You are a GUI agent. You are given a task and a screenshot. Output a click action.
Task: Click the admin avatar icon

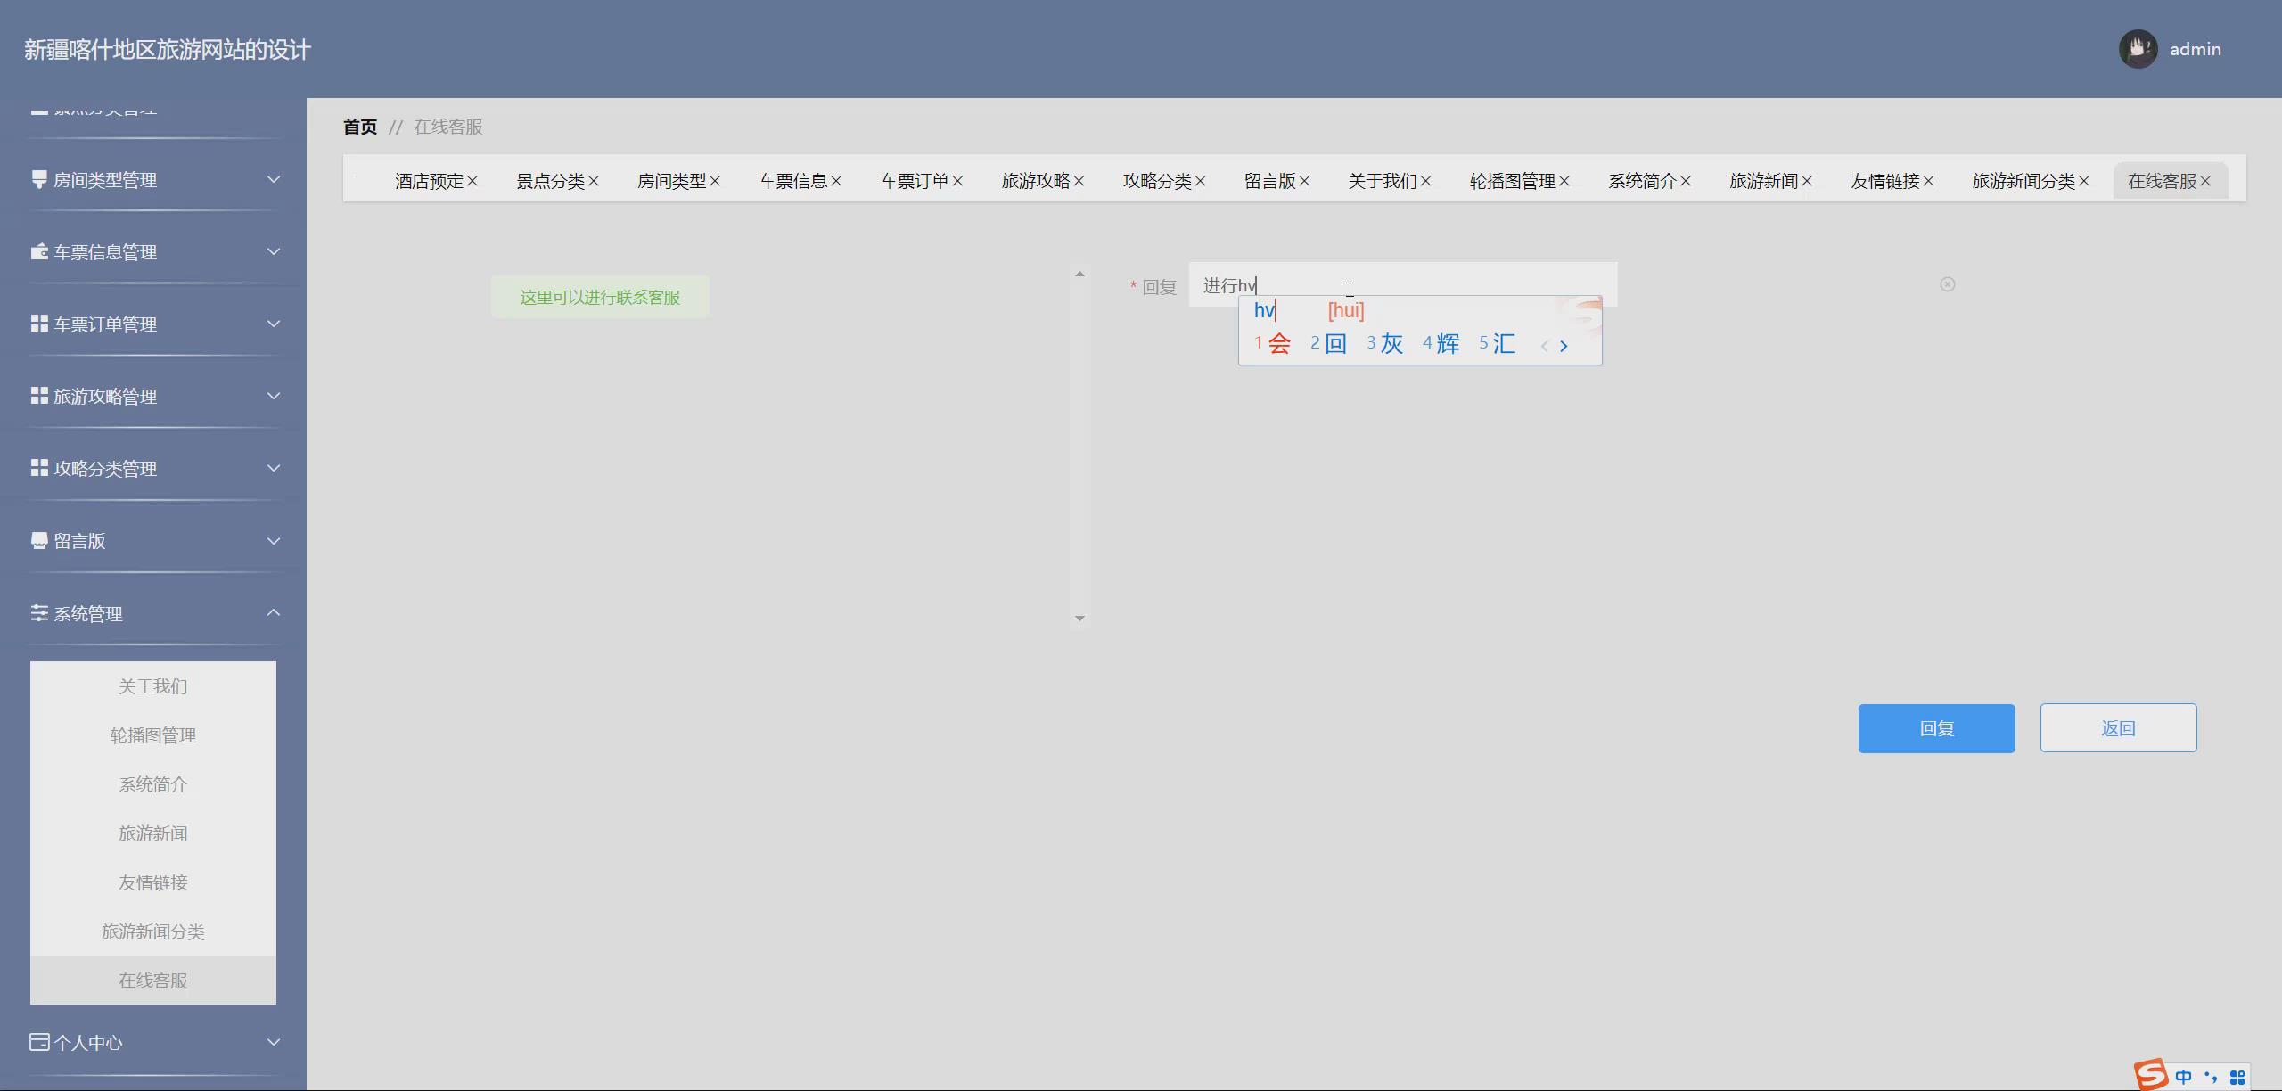[x=2138, y=49]
